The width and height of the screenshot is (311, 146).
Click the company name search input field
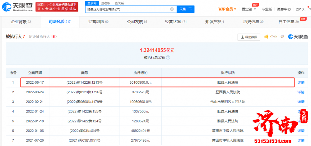pyautogui.click(x=128, y=9)
